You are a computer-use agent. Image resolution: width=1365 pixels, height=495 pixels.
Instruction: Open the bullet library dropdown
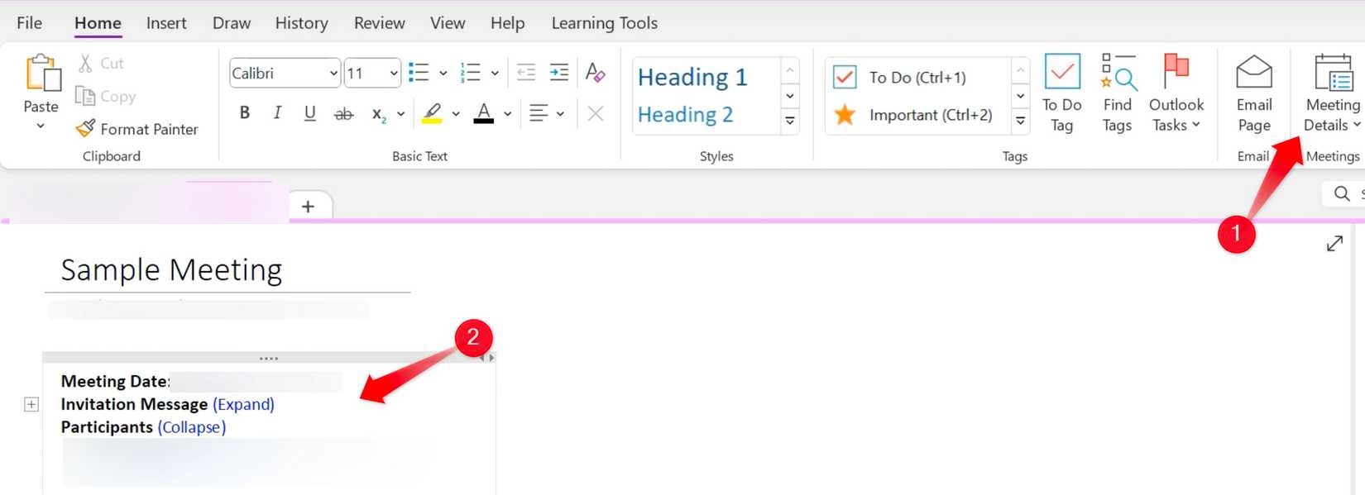[443, 73]
